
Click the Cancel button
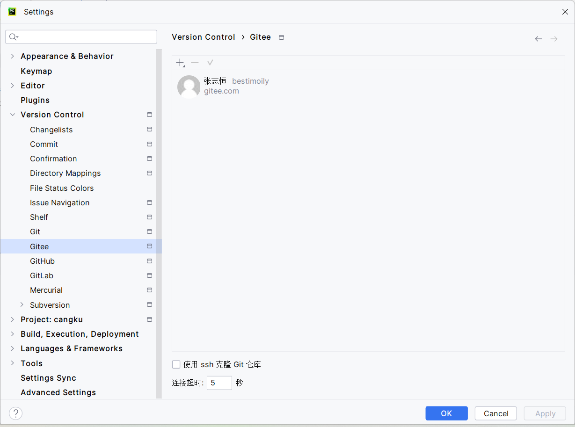[496, 413]
